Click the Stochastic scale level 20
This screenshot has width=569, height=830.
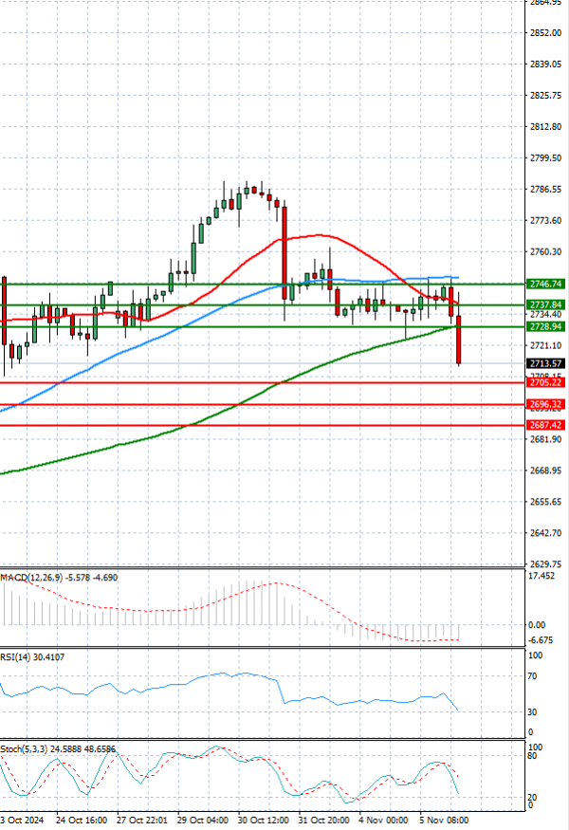pyautogui.click(x=532, y=797)
